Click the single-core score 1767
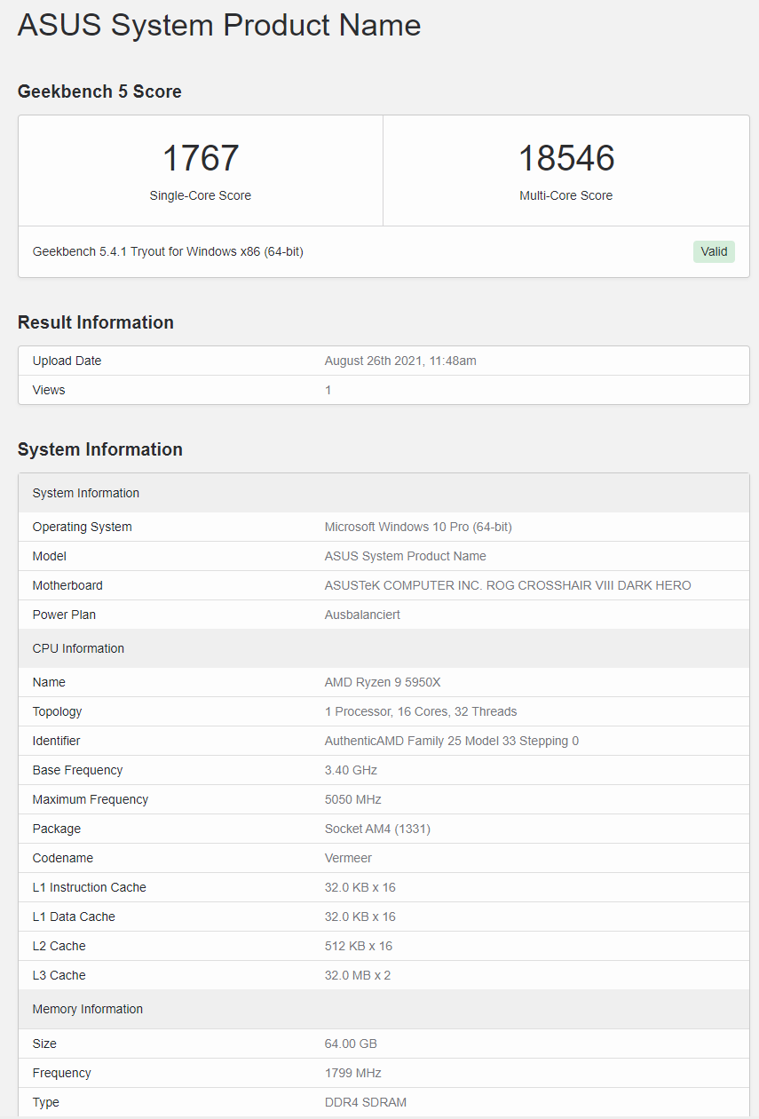This screenshot has height=1119, width=759. [x=201, y=158]
